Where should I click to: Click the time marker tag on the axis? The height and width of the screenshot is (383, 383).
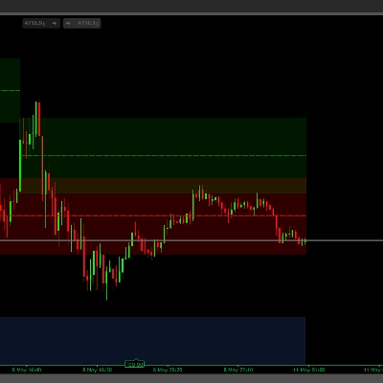134,364
